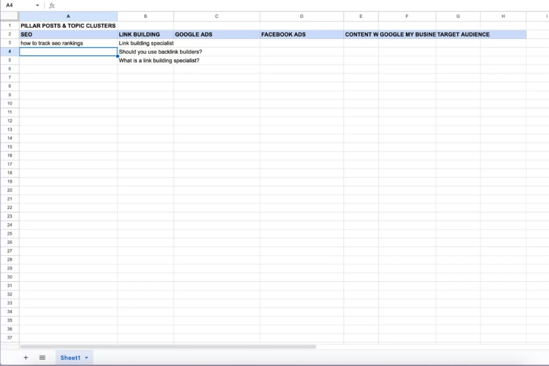Select column B header
The height and width of the screenshot is (366, 549).
pyautogui.click(x=145, y=16)
